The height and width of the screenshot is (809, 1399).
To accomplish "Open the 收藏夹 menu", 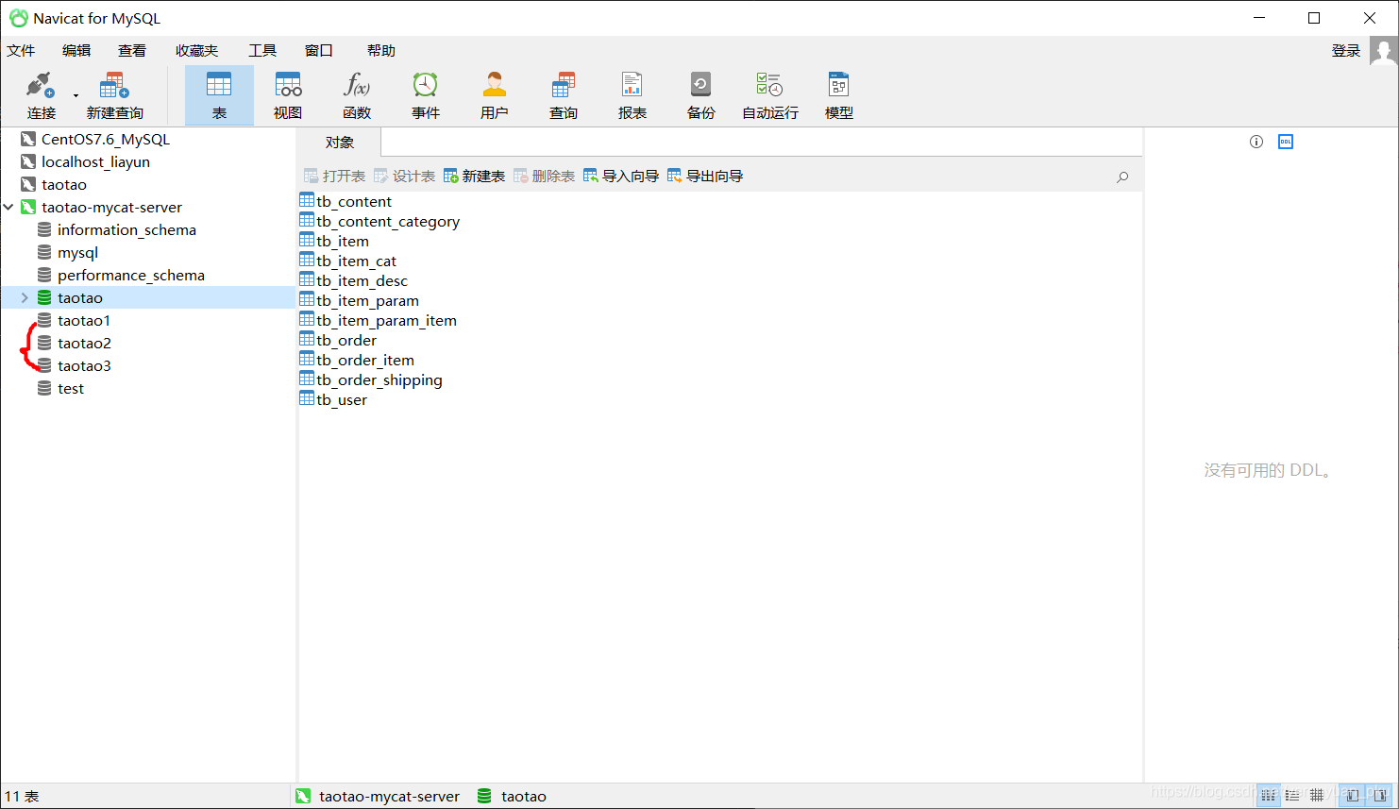I will [x=196, y=51].
